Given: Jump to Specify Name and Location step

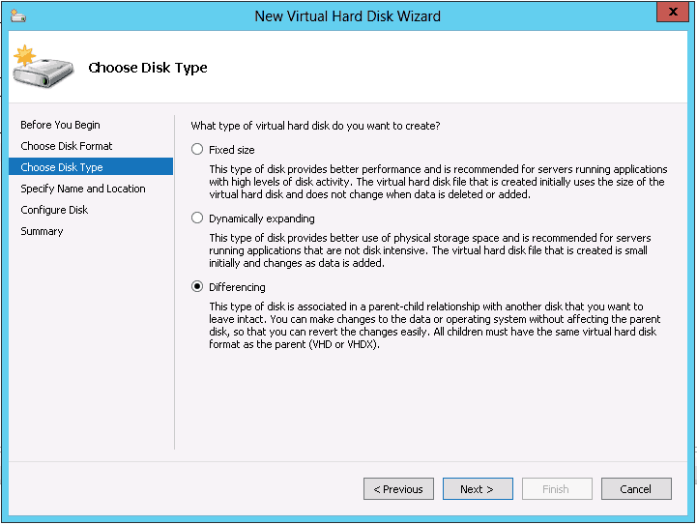Looking at the screenshot, I should pos(83,189).
